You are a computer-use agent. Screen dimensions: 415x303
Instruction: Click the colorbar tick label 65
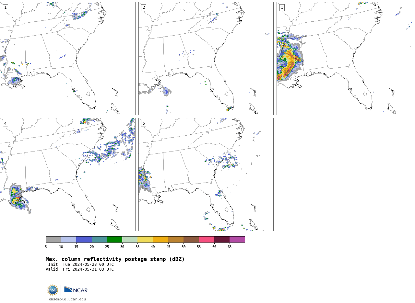pyautogui.click(x=230, y=247)
